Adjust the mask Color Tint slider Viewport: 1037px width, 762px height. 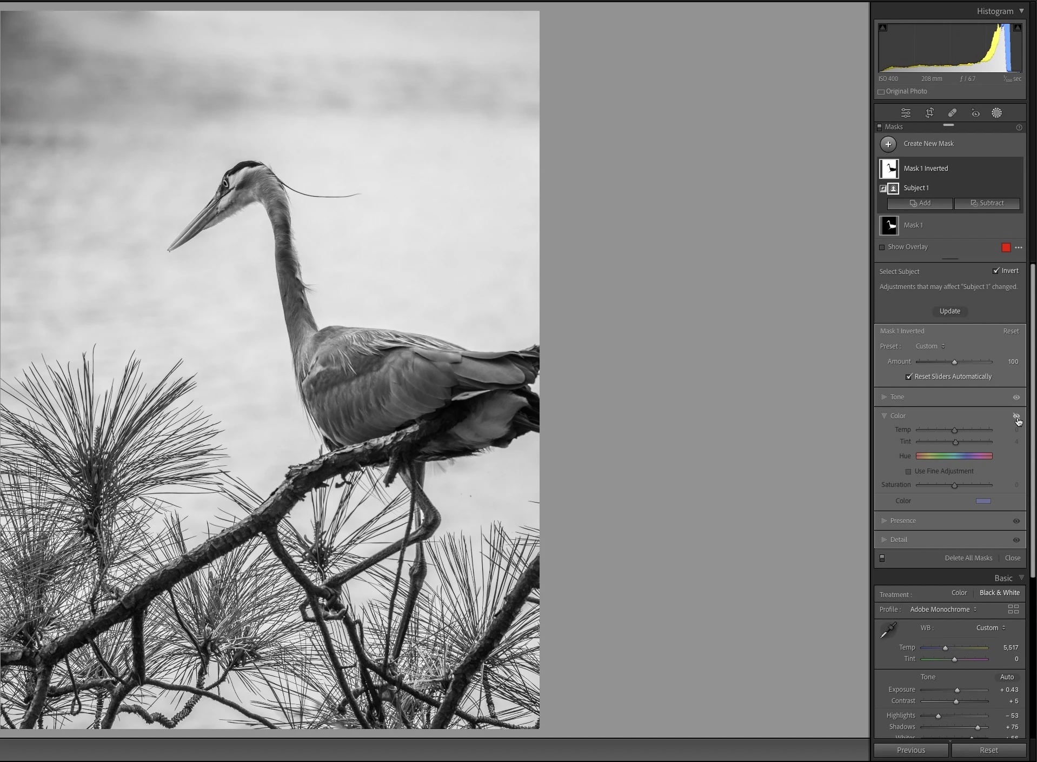954,442
